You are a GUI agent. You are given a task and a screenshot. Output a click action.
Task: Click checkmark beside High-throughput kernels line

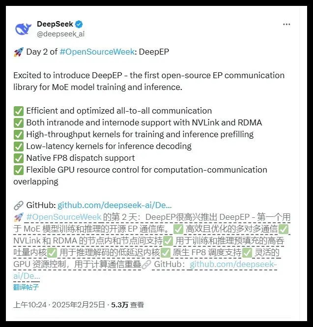(19, 135)
